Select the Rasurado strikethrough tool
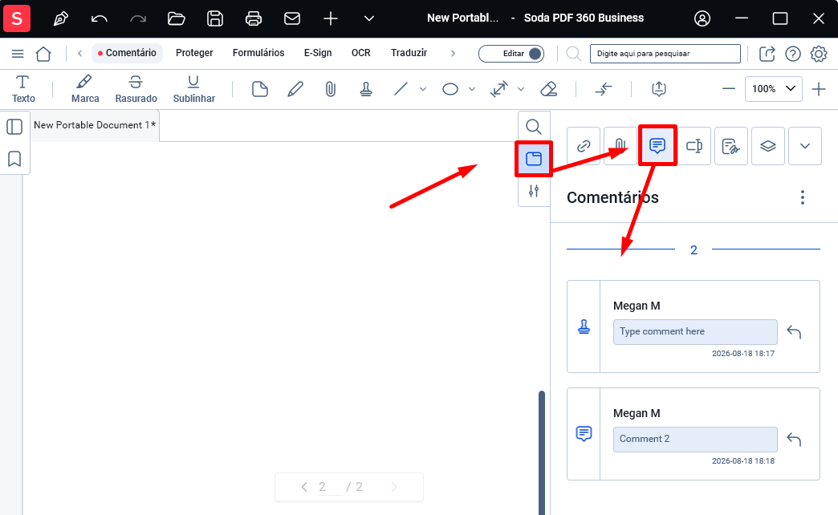Image resolution: width=838 pixels, height=515 pixels. tap(136, 89)
